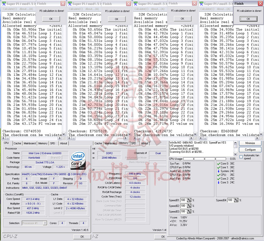Click the CPU Usage first bar
Image resolution: width=264 pixels, height=241 pixels.
click(188, 159)
